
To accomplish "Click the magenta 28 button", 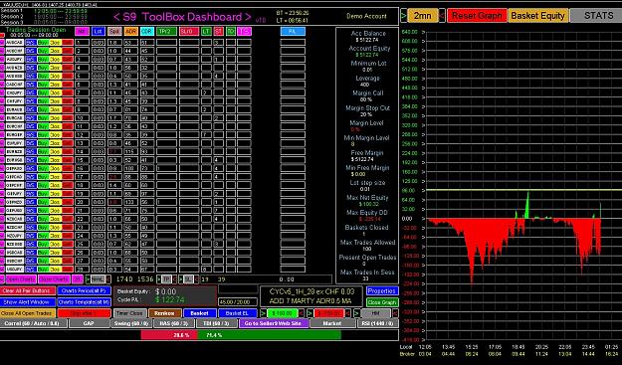I will pyautogui.click(x=78, y=279).
